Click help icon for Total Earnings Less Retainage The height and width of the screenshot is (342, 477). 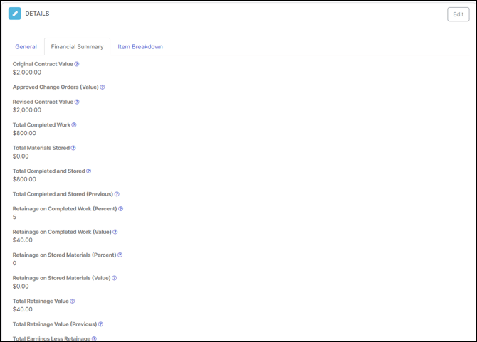94,339
